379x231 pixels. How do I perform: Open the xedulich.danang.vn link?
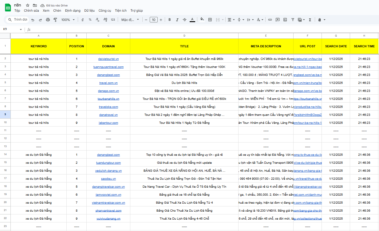(109, 171)
